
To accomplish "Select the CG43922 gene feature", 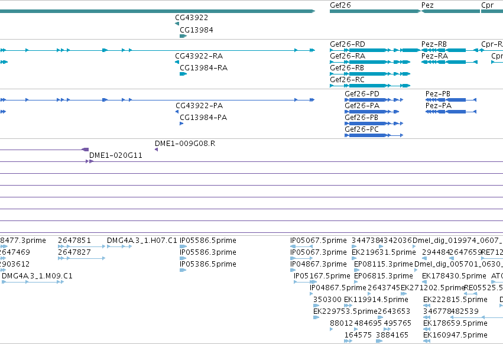I will 177,24.
